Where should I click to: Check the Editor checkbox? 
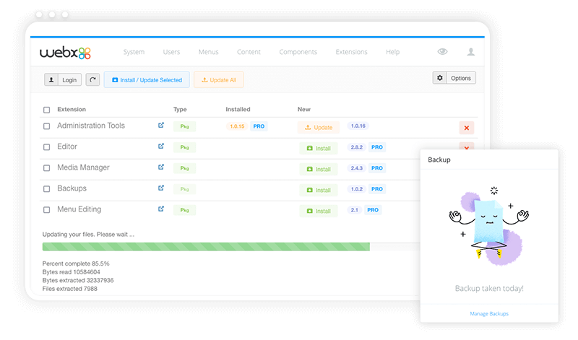pos(46,147)
